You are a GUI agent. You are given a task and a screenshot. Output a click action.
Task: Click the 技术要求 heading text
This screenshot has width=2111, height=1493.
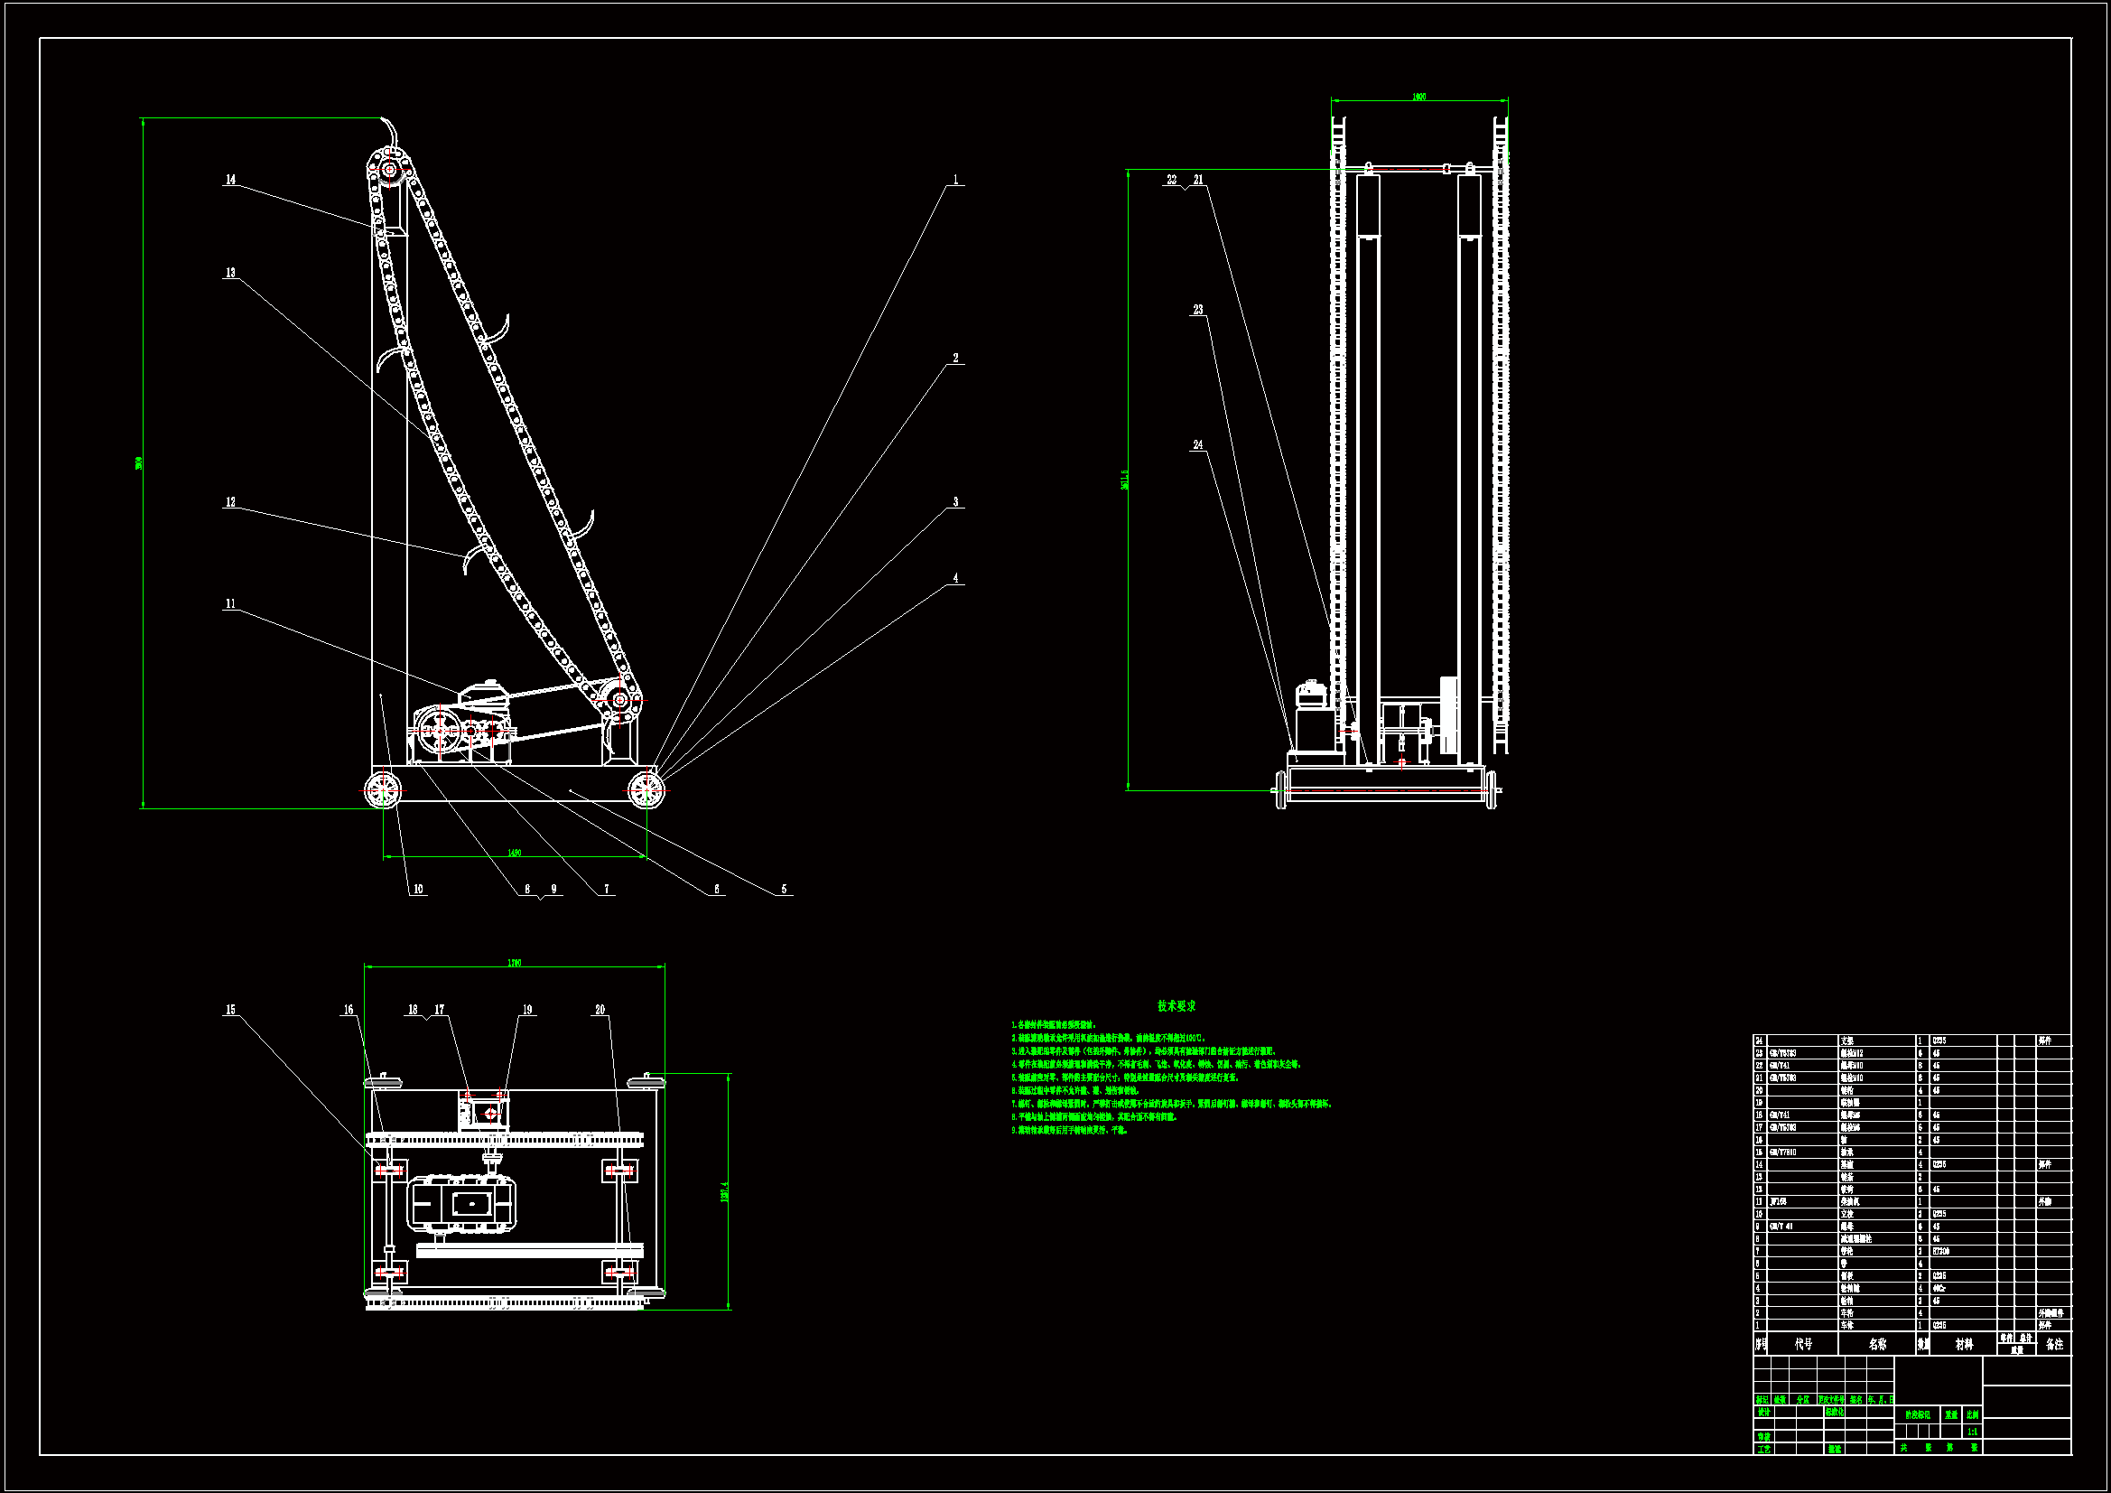1176,1006
